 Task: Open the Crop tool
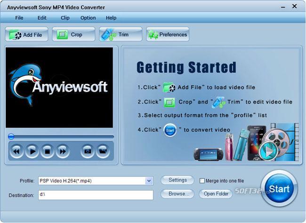click(x=73, y=34)
